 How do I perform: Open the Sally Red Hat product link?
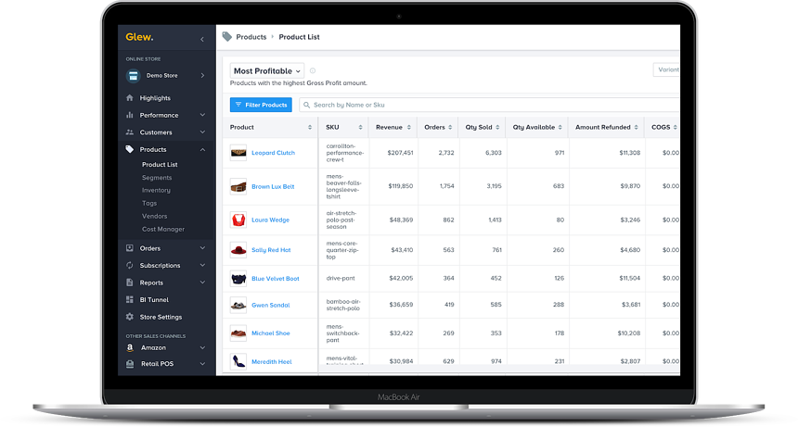click(271, 250)
